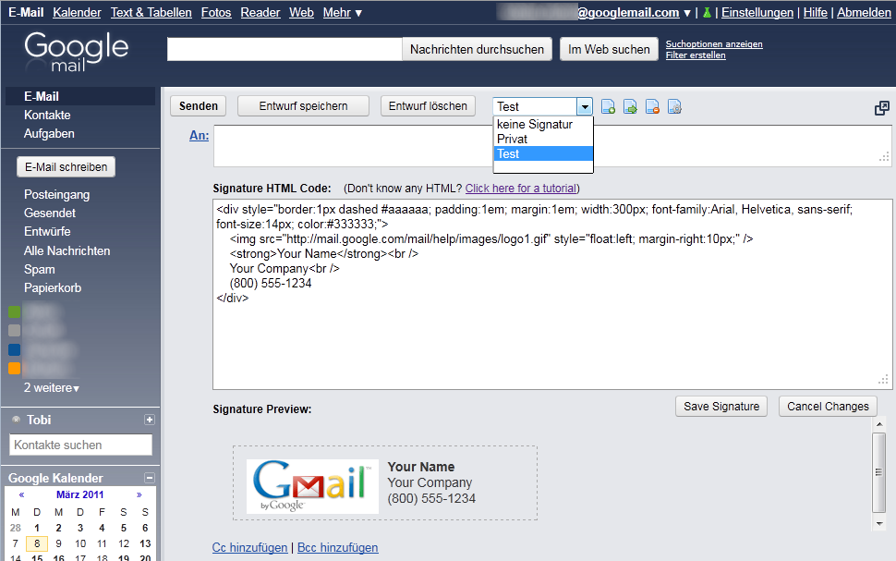This screenshot has height=561, width=896.
Task: Open Text & Tabellen in top bar
Action: click(151, 13)
